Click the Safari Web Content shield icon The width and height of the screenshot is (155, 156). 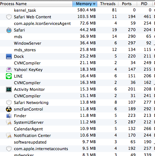click(x=9, y=17)
